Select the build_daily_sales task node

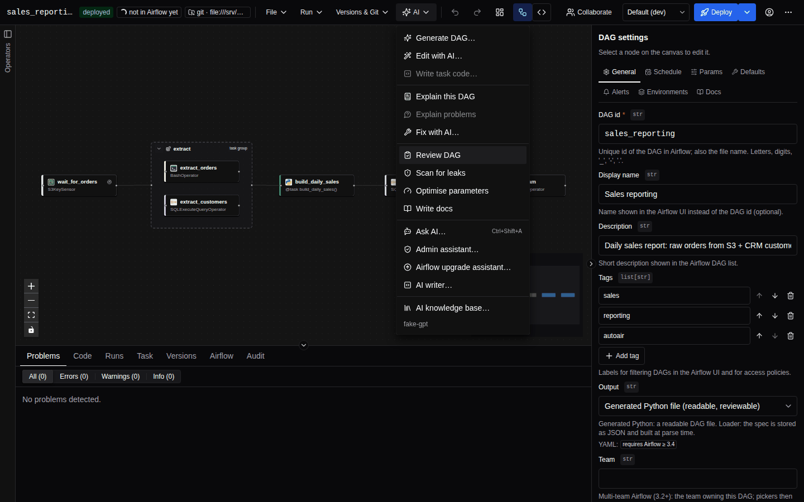(317, 185)
